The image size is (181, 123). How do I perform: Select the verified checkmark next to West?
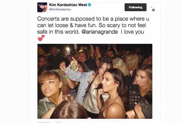click(x=89, y=5)
